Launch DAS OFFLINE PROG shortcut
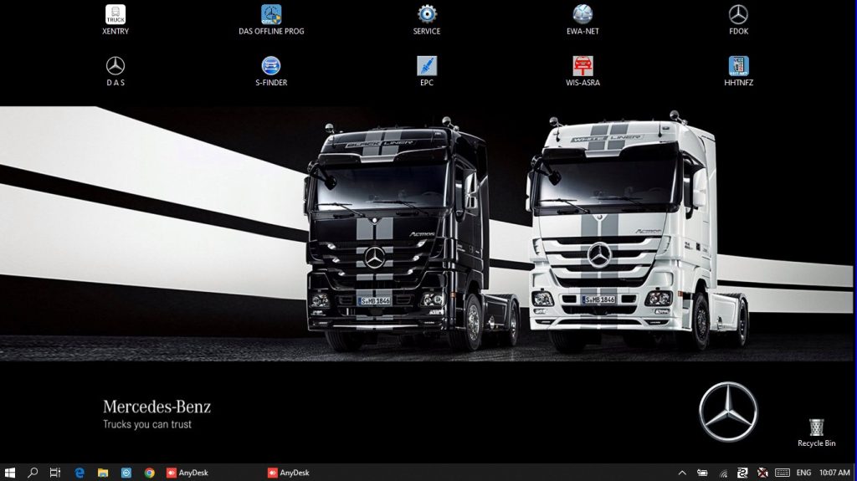The width and height of the screenshot is (857, 481). [271, 20]
